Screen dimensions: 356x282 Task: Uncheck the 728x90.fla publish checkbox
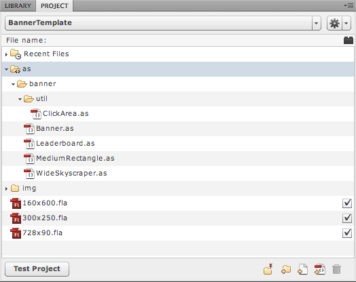(x=347, y=233)
